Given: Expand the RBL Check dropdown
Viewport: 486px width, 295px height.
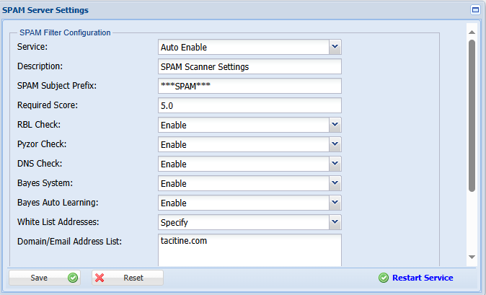Looking at the screenshot, I should pyautogui.click(x=335, y=125).
